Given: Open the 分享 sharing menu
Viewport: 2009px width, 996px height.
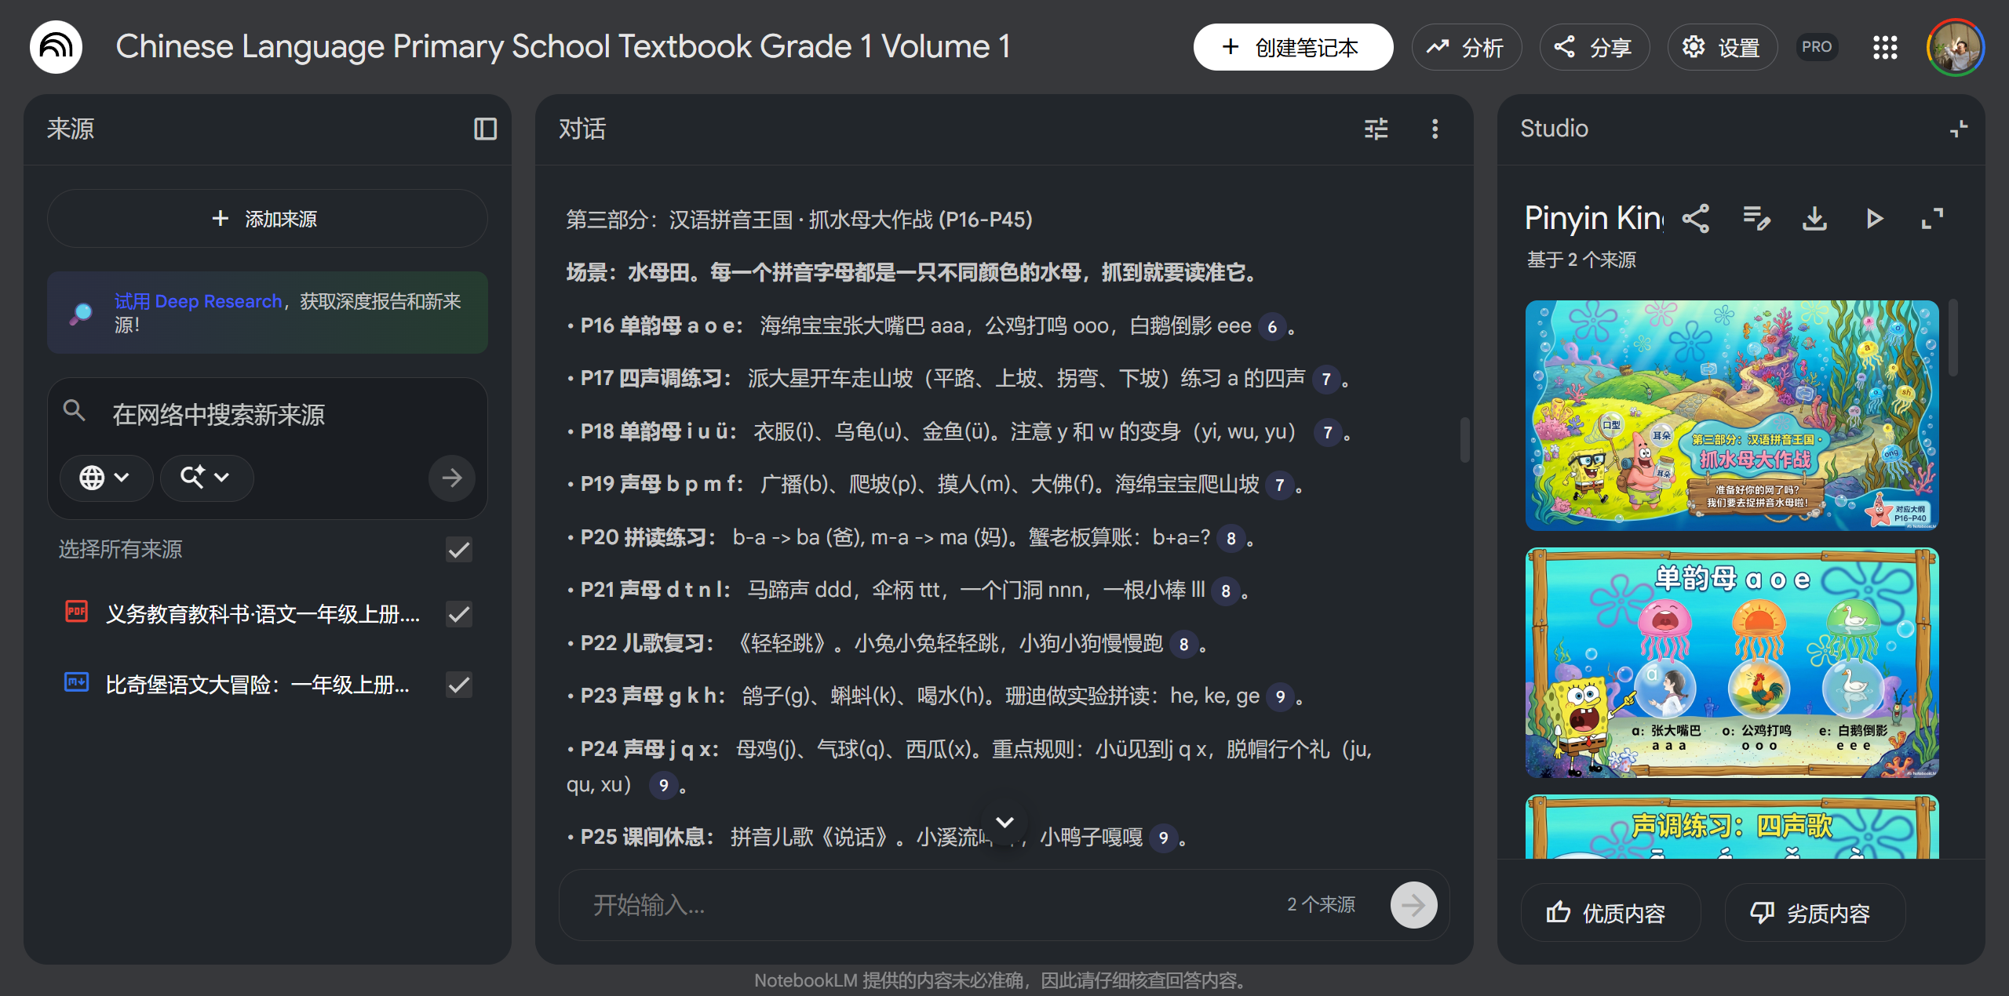Looking at the screenshot, I should click(1594, 47).
